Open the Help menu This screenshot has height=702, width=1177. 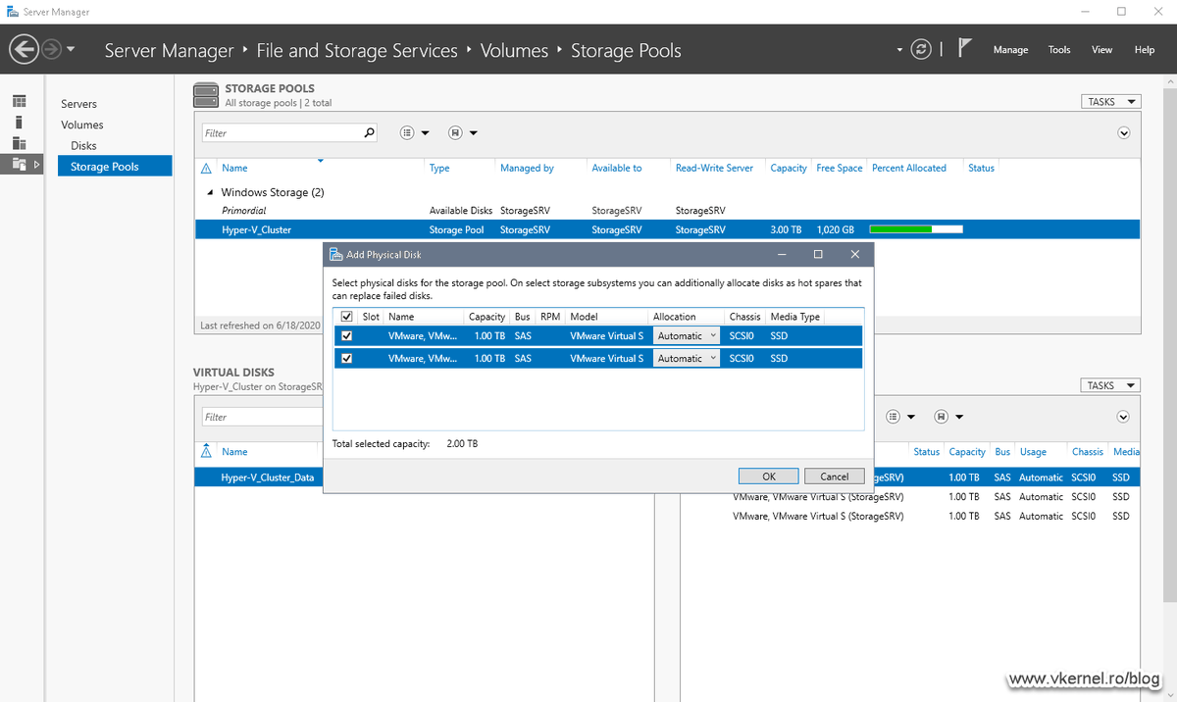point(1145,50)
